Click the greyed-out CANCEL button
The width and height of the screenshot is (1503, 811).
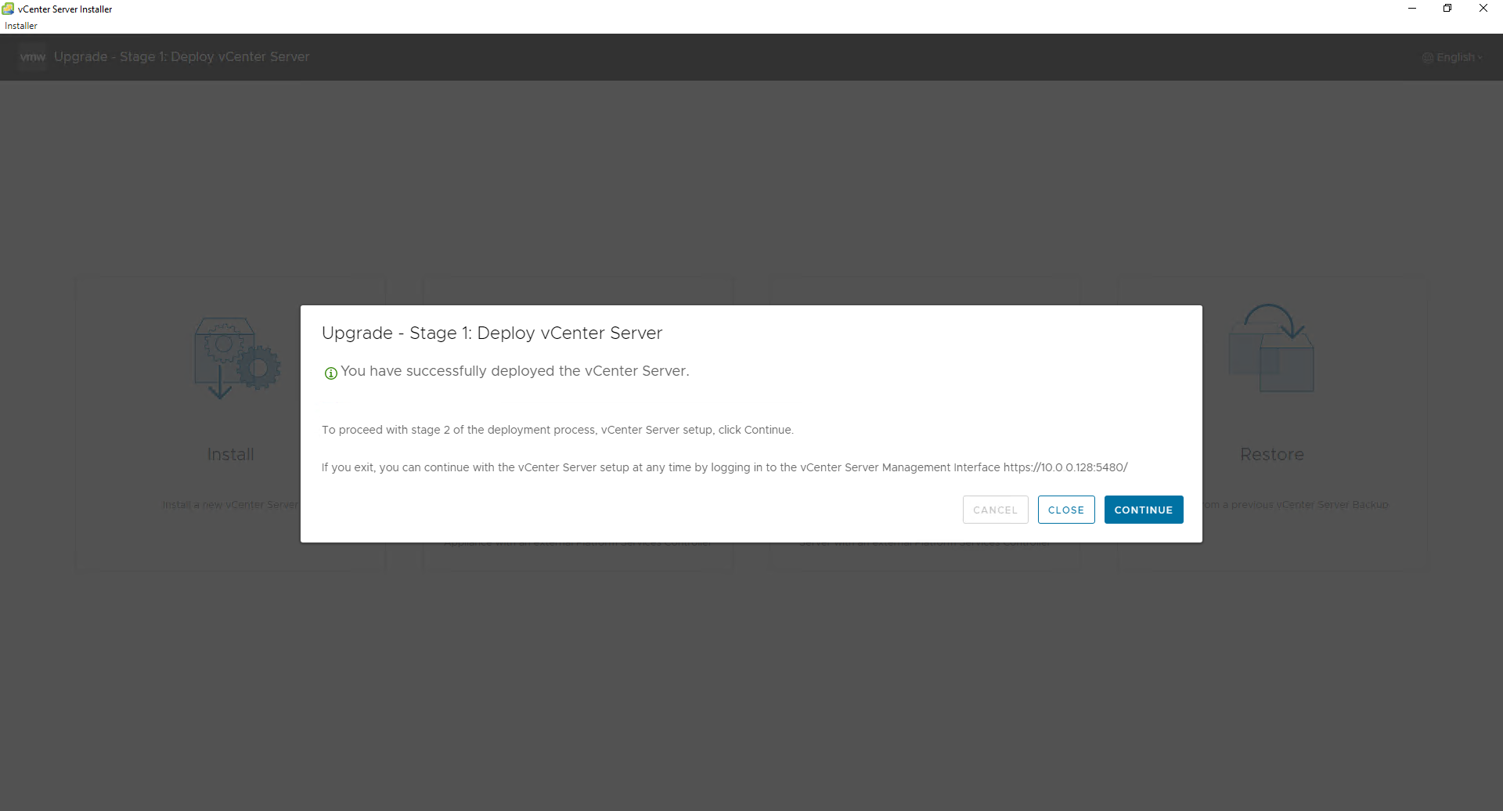995,510
